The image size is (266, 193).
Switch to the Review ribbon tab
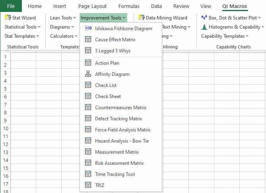(181, 6)
